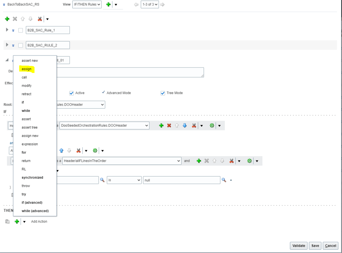The height and width of the screenshot is (253, 342).
Task: Click the next page arrow beside 1-3 of 3
Action: tap(163, 5)
